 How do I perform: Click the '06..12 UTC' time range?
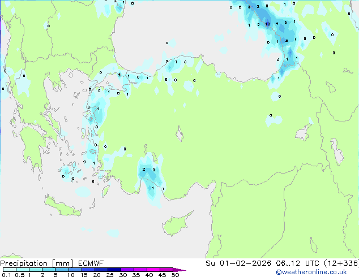(x=297, y=263)
